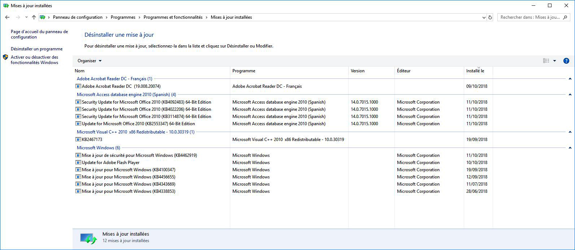The width and height of the screenshot is (575, 250).
Task: Select 'Mise à jour pour Microsoft Windows (KB4338853)'
Action: click(x=128, y=191)
